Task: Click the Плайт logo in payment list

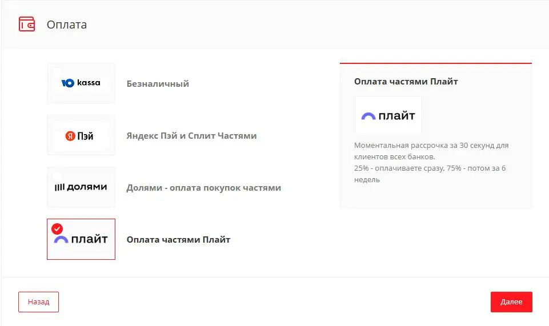Action: click(81, 240)
